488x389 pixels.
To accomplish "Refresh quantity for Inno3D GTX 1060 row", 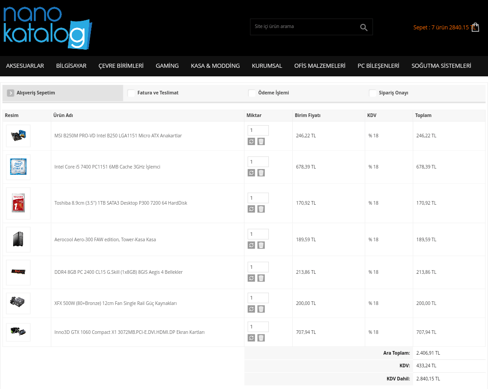I will (251, 337).
